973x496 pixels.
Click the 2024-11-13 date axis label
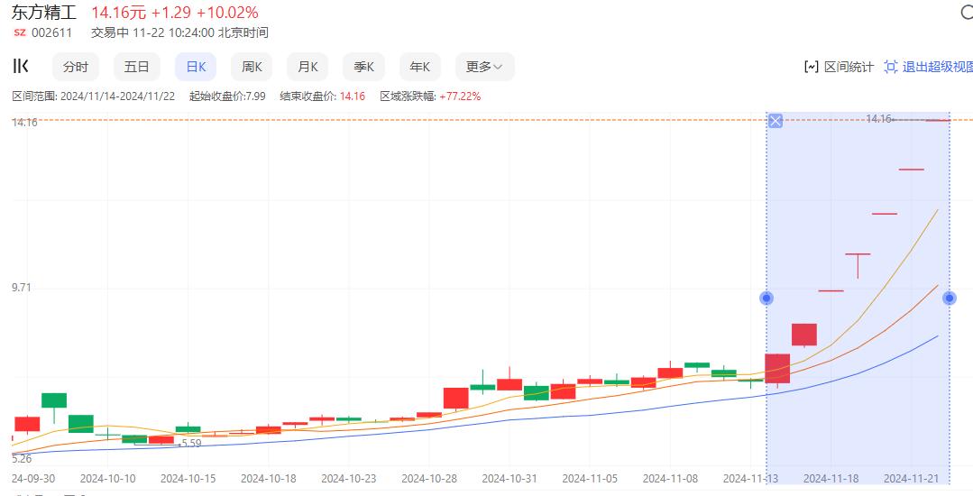click(x=751, y=479)
